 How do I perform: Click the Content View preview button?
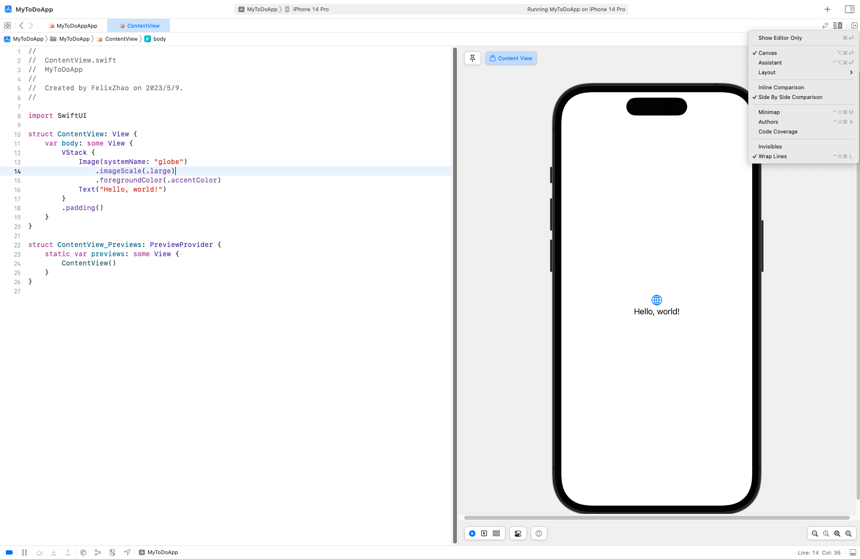click(x=511, y=58)
